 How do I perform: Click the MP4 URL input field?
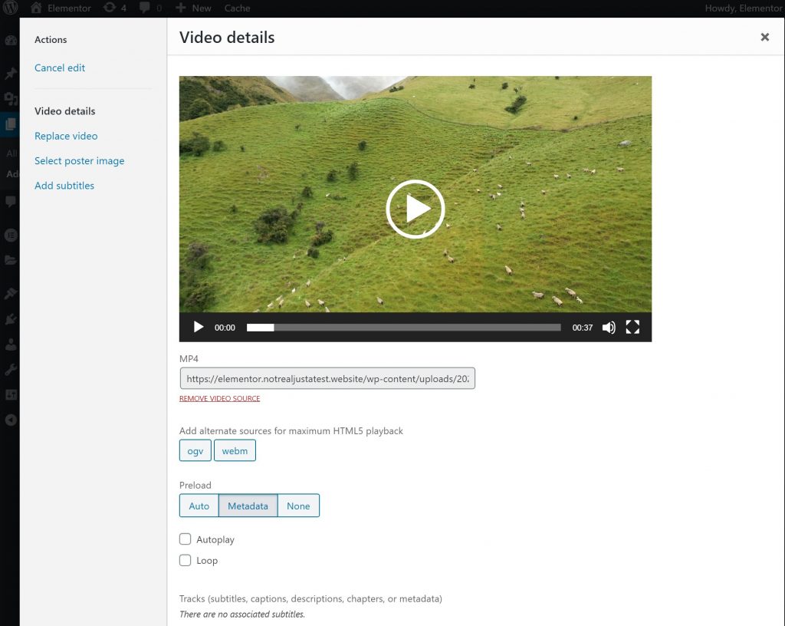(327, 378)
